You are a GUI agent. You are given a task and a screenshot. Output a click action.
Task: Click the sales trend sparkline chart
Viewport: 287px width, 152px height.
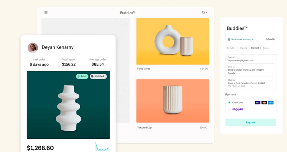pyautogui.click(x=102, y=147)
